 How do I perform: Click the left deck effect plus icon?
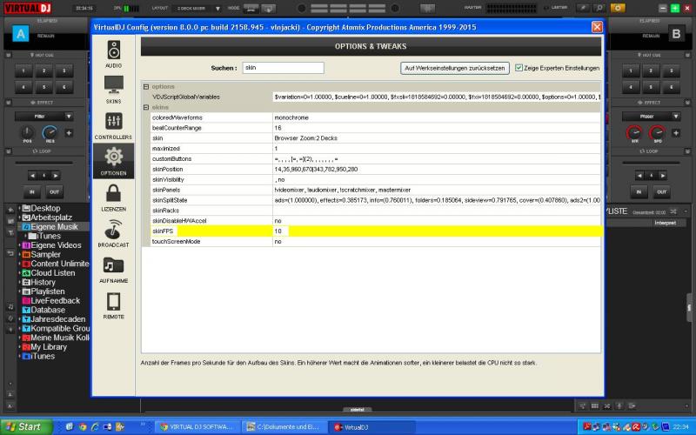[69, 133]
